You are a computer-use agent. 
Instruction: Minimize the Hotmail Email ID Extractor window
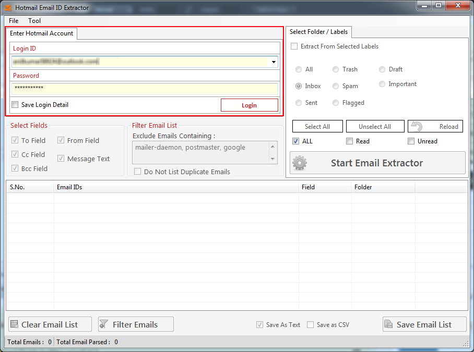424,6
